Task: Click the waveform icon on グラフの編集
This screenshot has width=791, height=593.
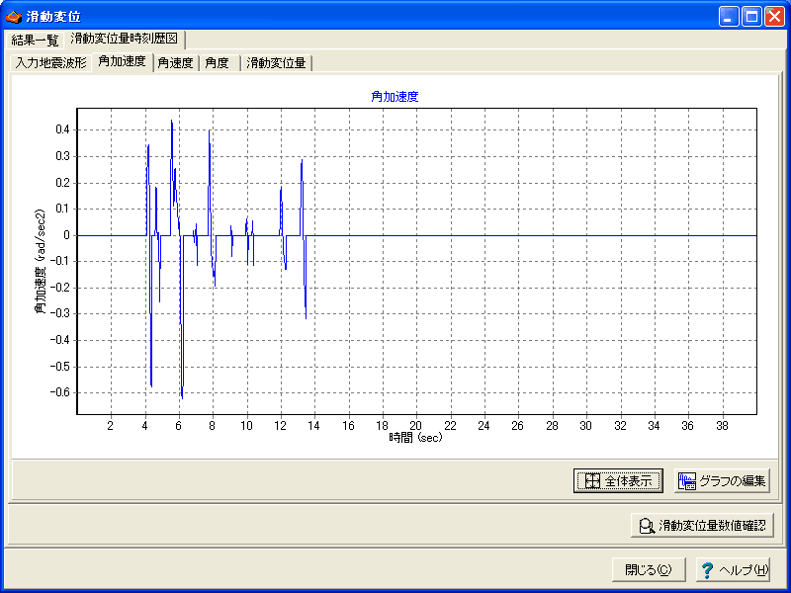Action: pos(687,481)
